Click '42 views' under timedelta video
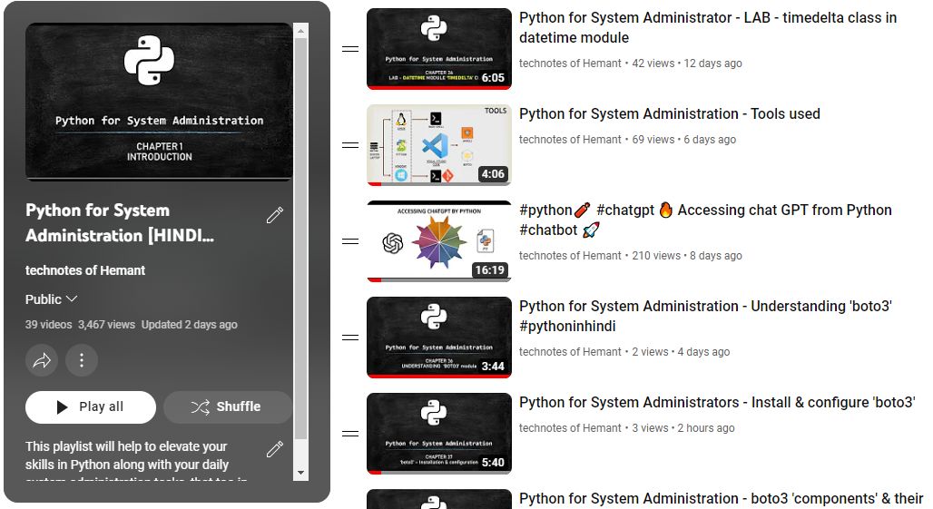This screenshot has height=509, width=933. pos(653,64)
